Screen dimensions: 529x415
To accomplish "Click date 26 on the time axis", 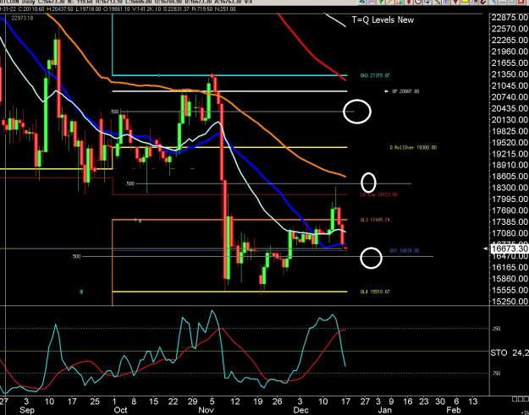I will pos(277,401).
